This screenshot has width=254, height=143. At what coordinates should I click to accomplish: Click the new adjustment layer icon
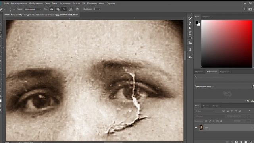point(241,142)
